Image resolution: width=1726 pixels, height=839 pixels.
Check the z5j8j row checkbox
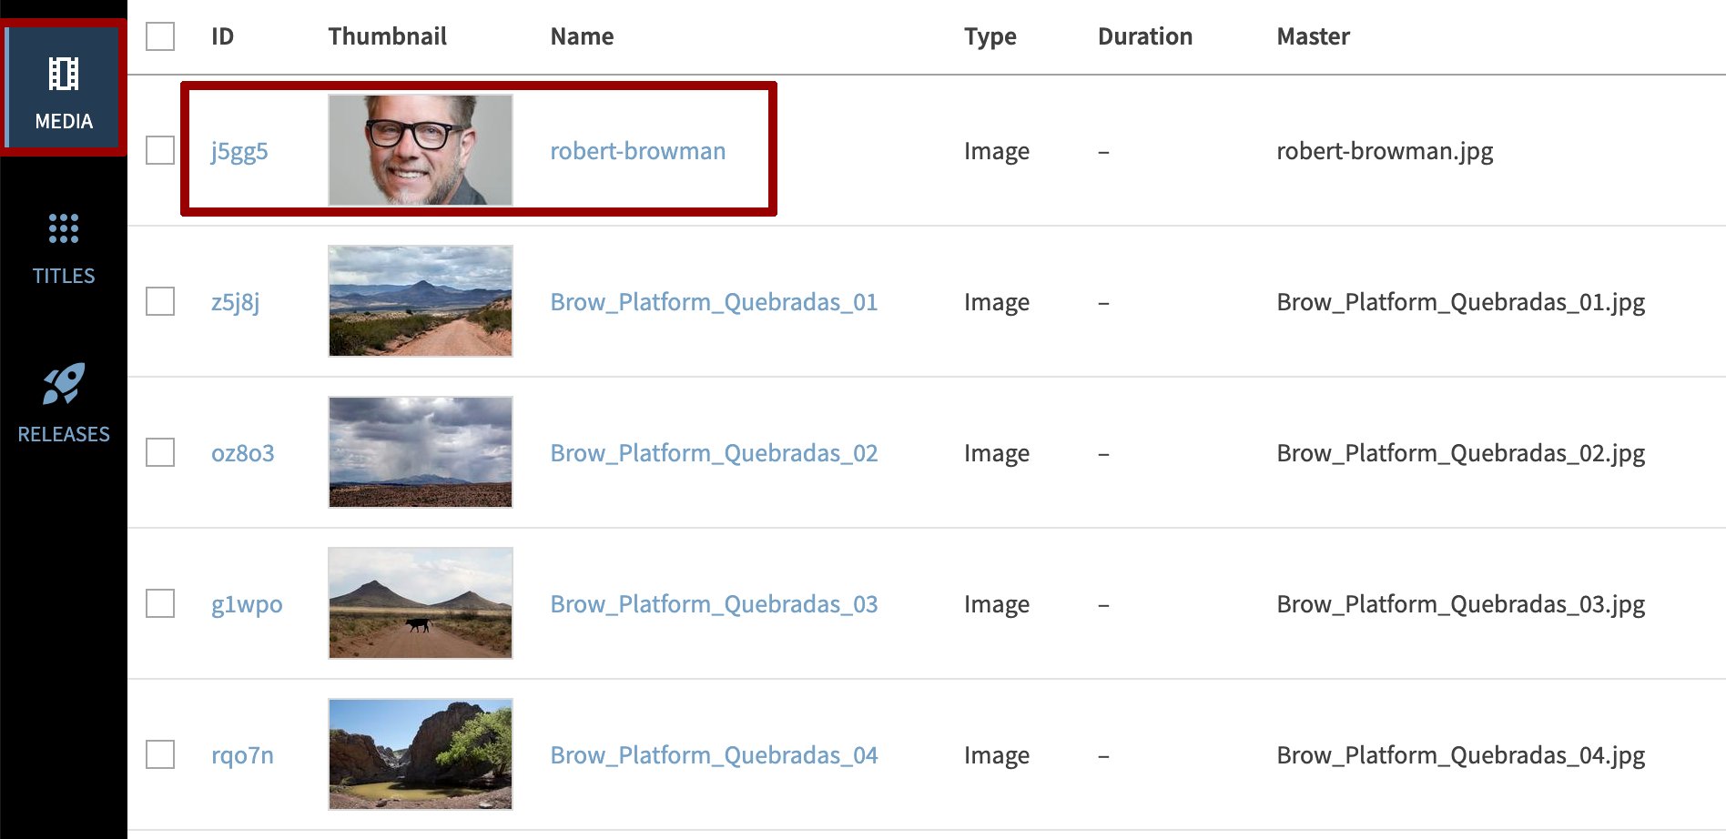pyautogui.click(x=159, y=301)
